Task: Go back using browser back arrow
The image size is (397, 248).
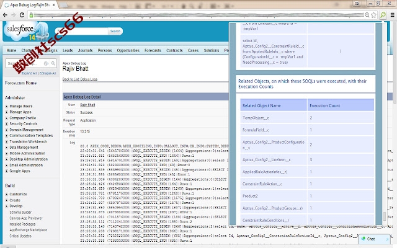Action: tap(5, 15)
